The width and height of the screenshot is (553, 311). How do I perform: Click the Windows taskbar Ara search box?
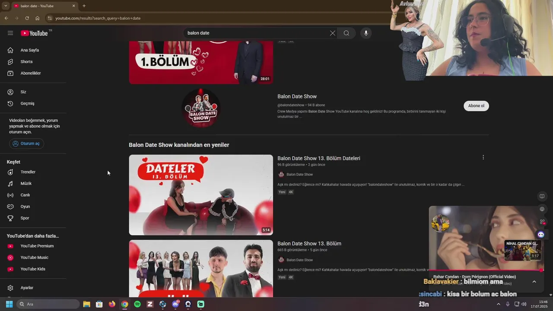coord(48,304)
